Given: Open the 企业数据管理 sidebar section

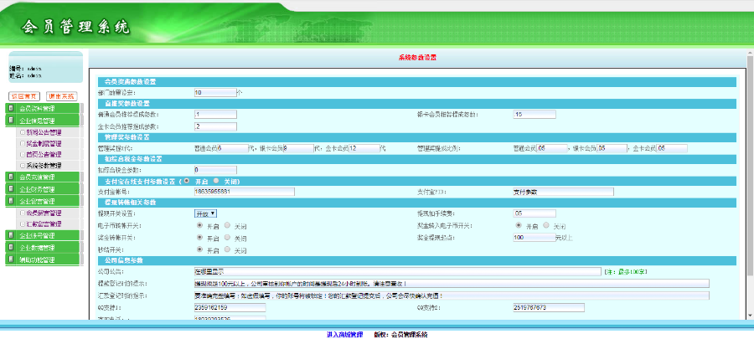Looking at the screenshot, I should pyautogui.click(x=43, y=248).
